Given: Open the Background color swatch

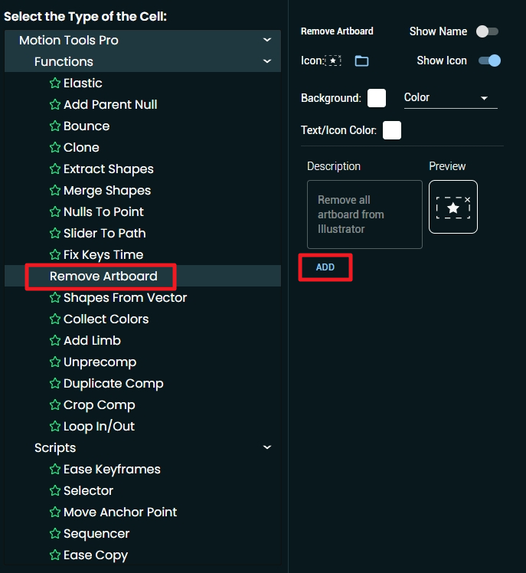Looking at the screenshot, I should [377, 98].
